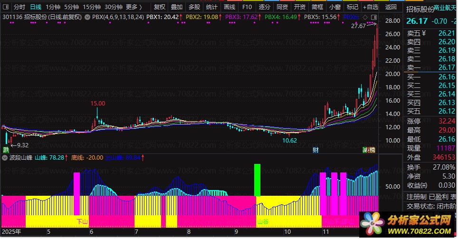Click 返回 back button
The image size is (459, 239).
click(391, 7)
